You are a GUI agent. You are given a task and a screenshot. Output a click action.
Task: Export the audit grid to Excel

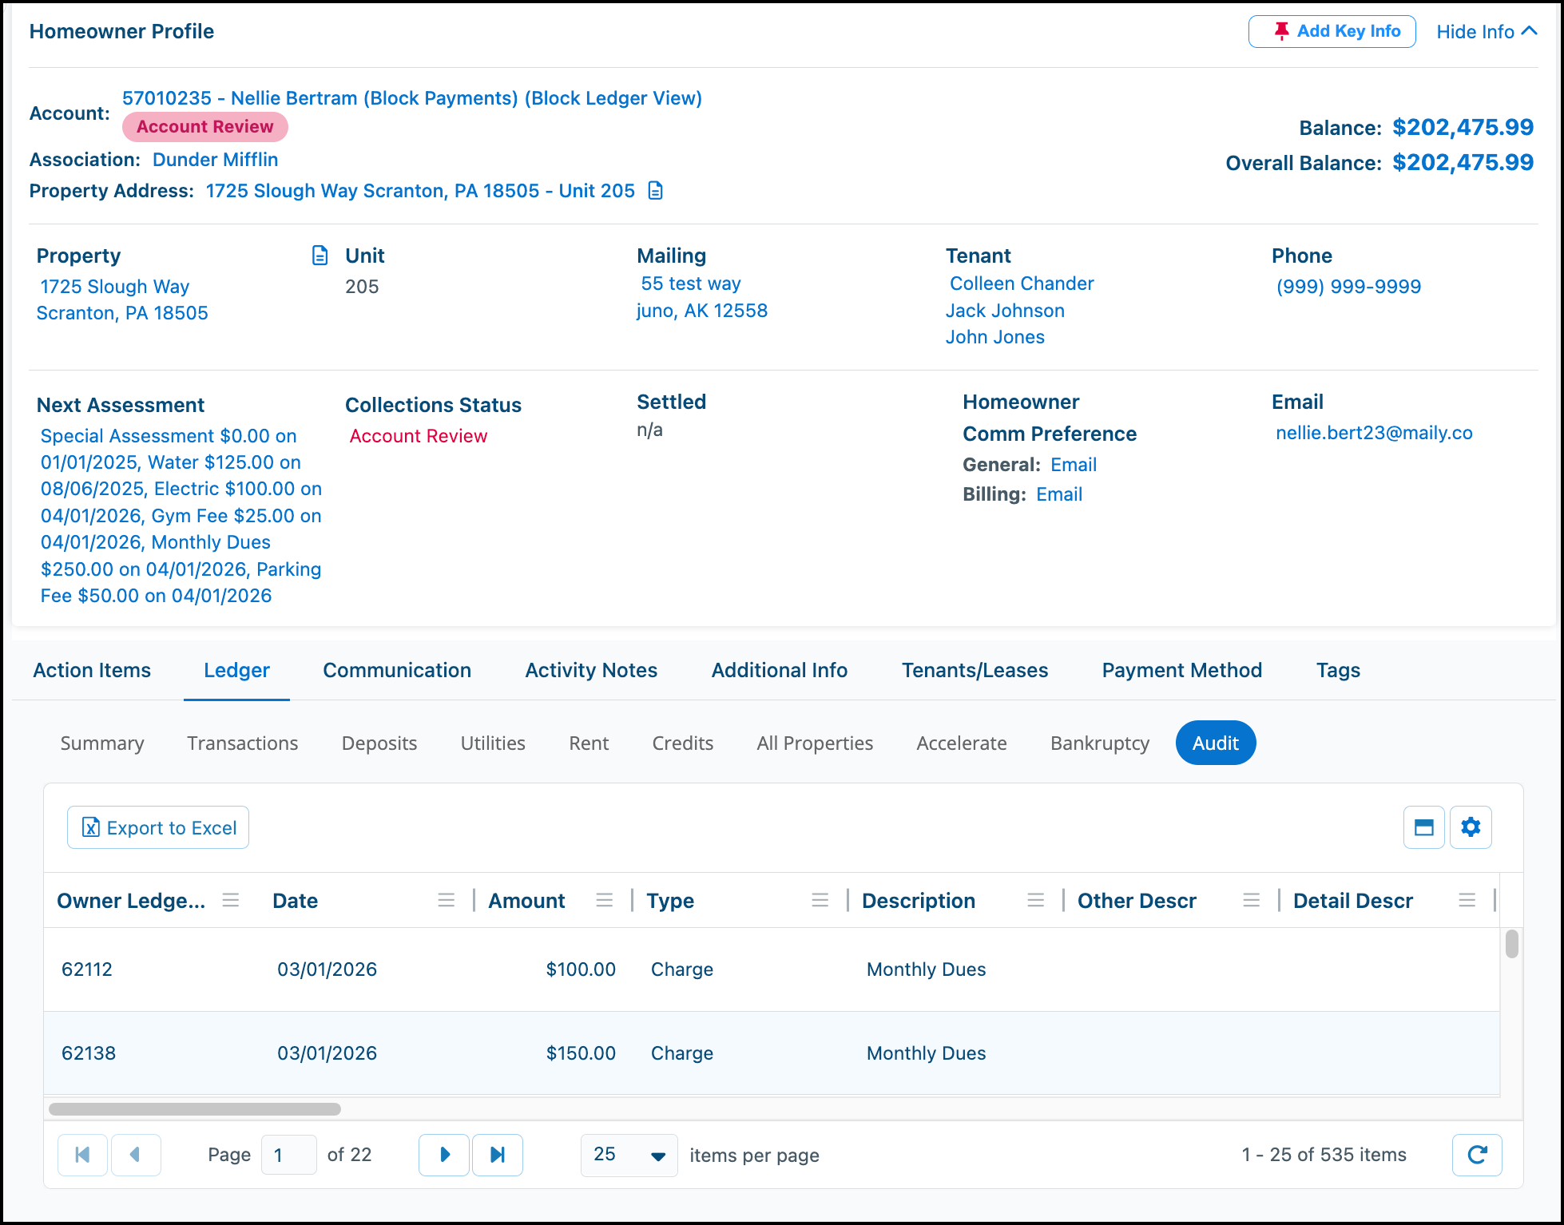point(158,827)
